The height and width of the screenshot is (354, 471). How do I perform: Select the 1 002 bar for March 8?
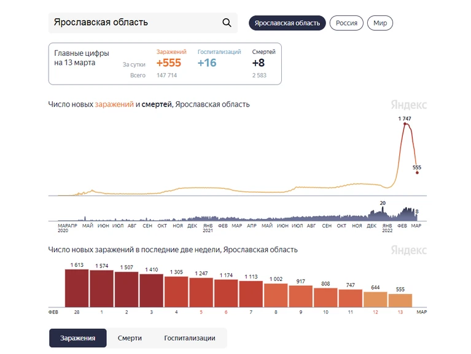[276, 296]
